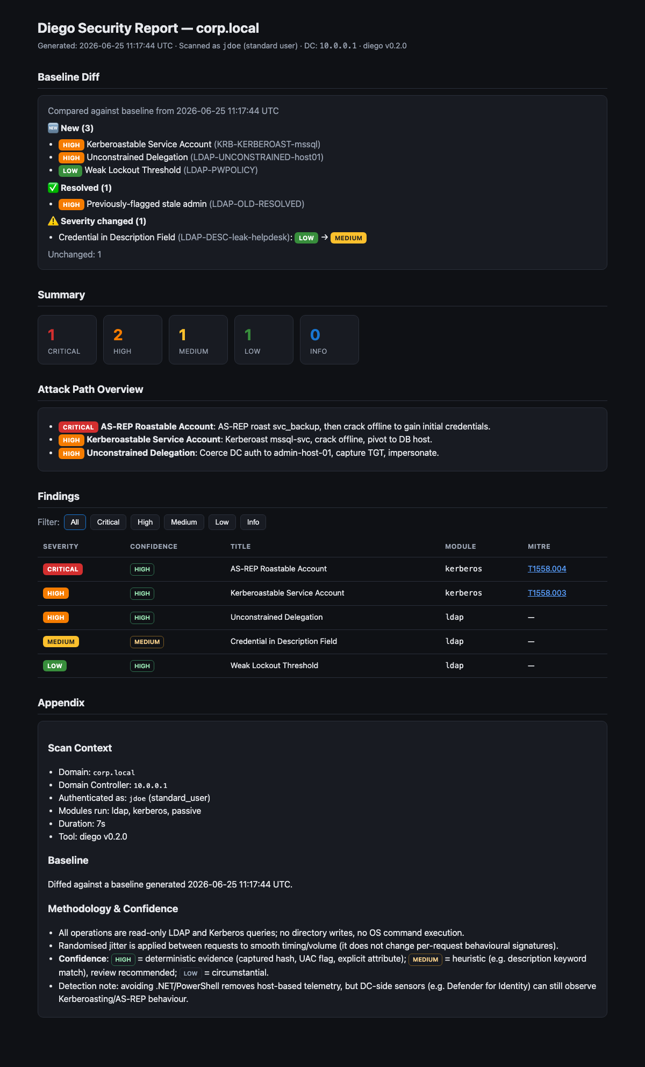This screenshot has height=1067, width=645.
Task: Click HIGH badge next to Unconstrained Delegation (LDAP-UNCONSTRAINED-host01)
Action: (71, 157)
